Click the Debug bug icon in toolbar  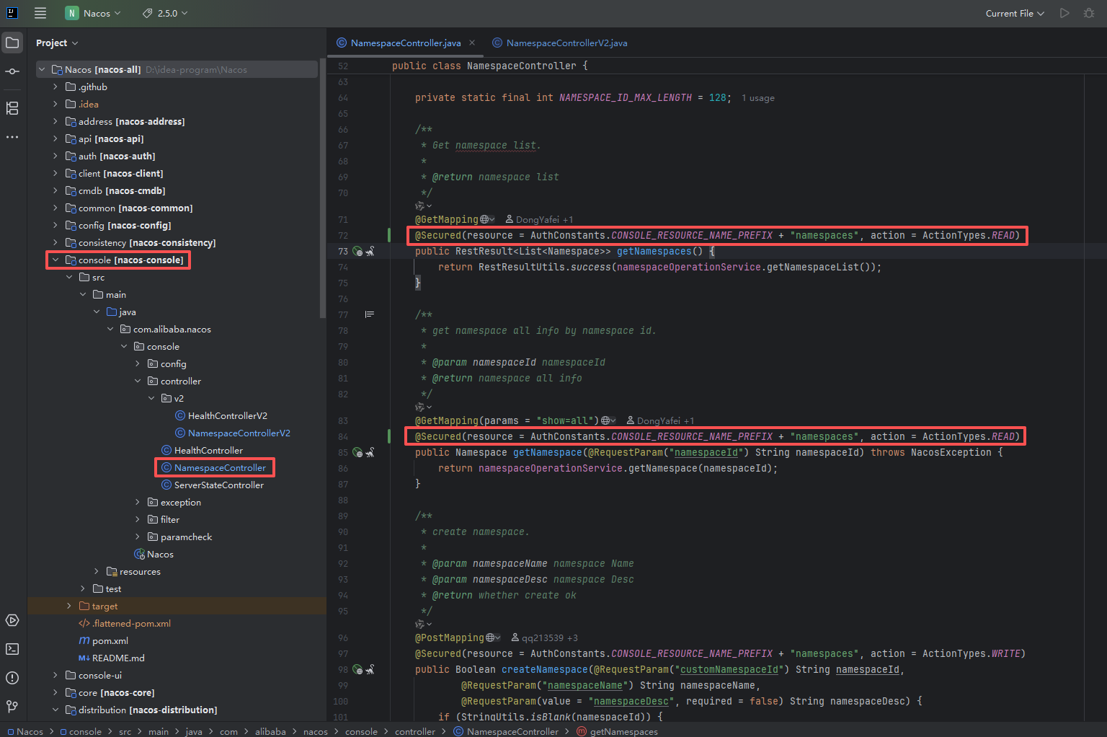pos(1089,13)
